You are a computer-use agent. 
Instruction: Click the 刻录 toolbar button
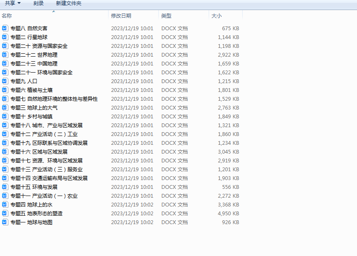[x=38, y=3]
